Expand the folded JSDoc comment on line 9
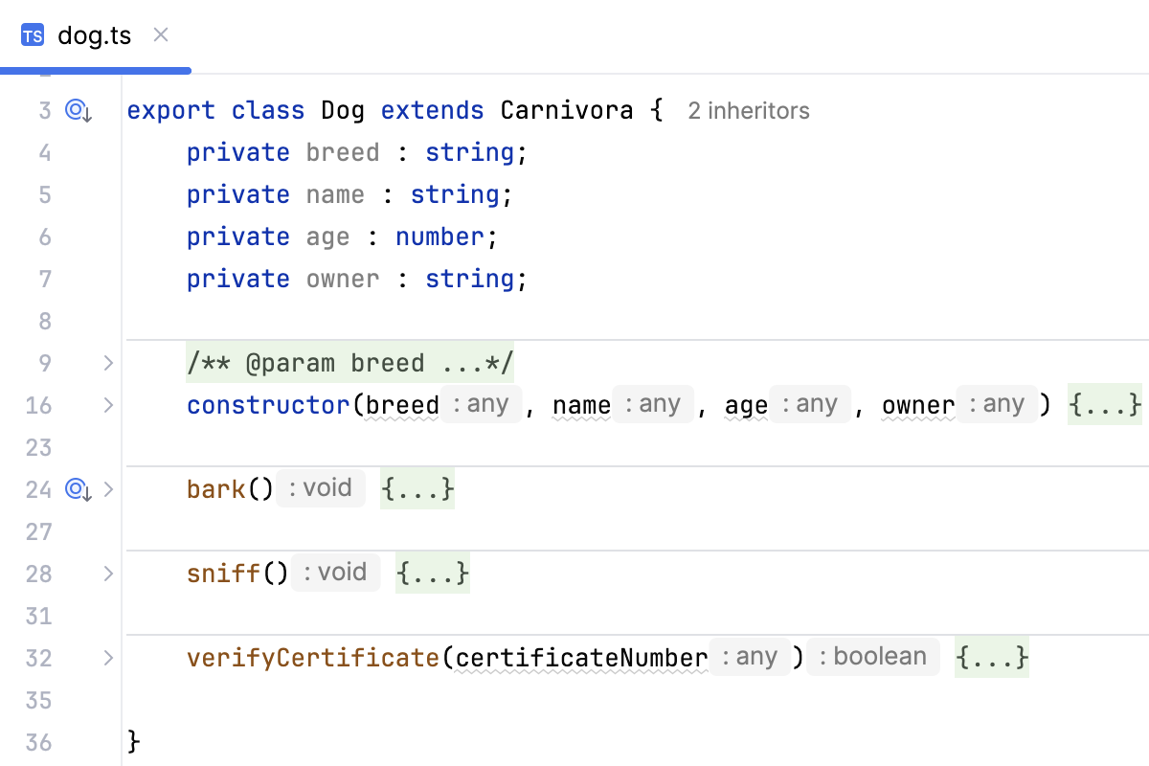Image resolution: width=1149 pixels, height=766 pixels. [107, 363]
